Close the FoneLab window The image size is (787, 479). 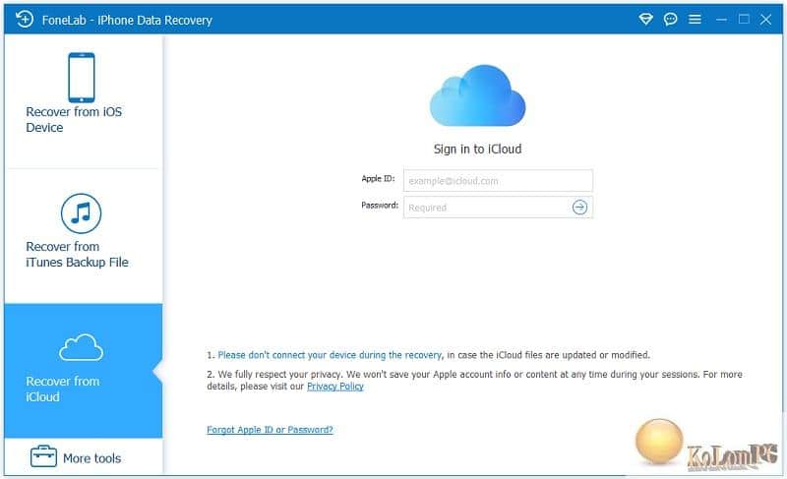click(x=765, y=20)
